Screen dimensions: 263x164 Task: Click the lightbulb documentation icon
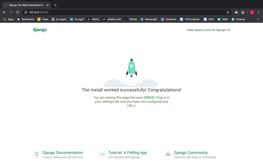click(36, 154)
